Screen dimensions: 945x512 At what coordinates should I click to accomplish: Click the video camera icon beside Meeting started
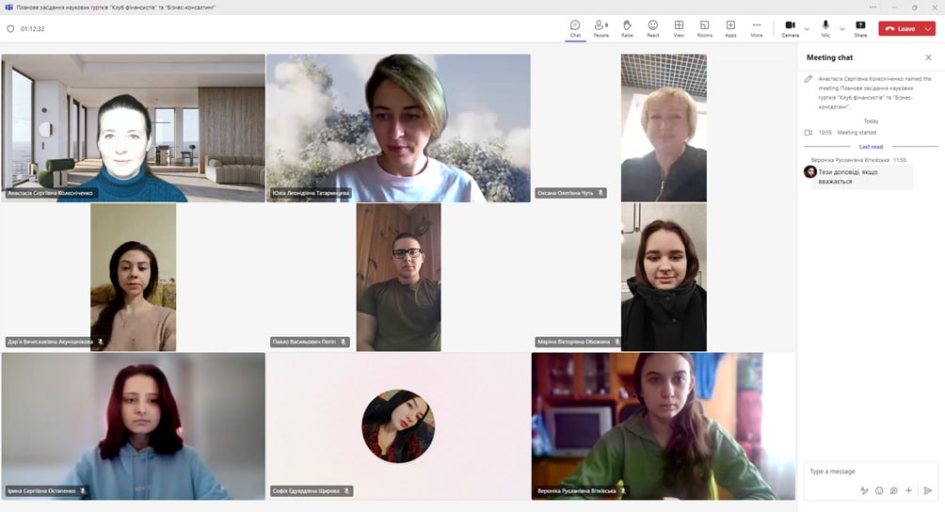point(809,133)
